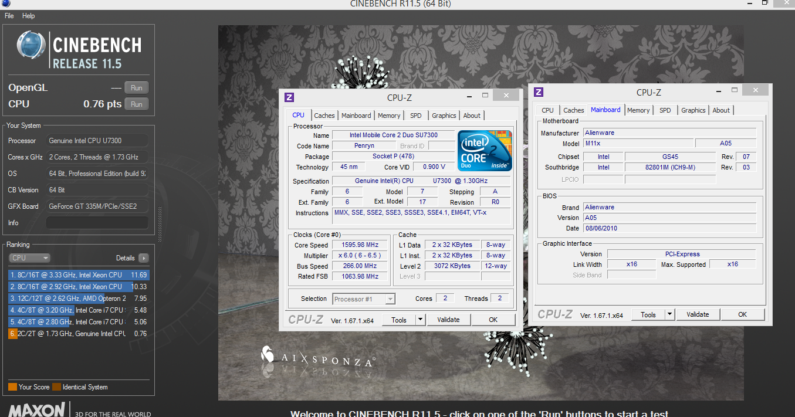Click Graphic Interface Version PCI-Express
Screen dimensions: 795x417
pos(682,254)
